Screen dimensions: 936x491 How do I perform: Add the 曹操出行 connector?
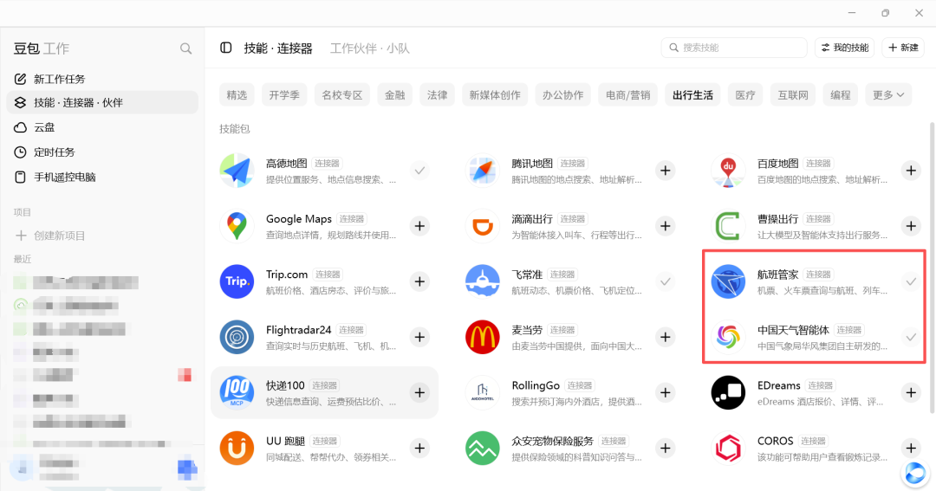pyautogui.click(x=911, y=226)
